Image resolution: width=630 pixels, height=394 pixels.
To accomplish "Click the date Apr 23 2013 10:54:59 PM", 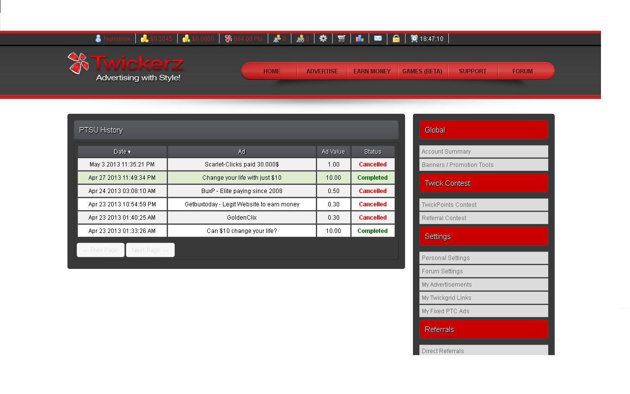I will 122,204.
